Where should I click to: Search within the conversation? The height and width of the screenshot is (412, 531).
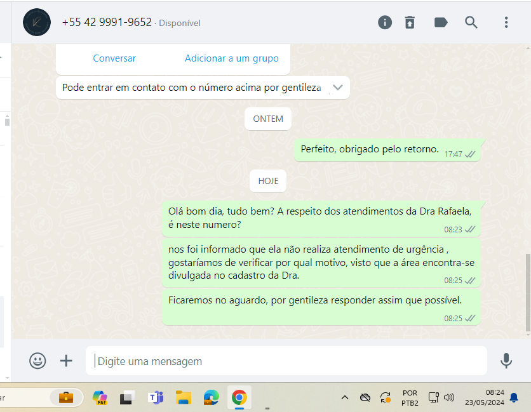[471, 22]
